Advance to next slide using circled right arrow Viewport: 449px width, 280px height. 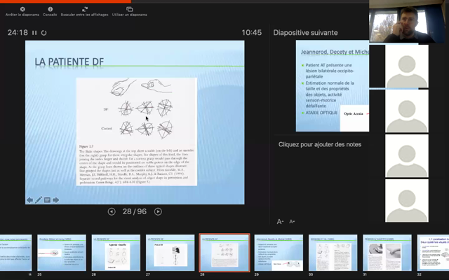click(x=158, y=211)
